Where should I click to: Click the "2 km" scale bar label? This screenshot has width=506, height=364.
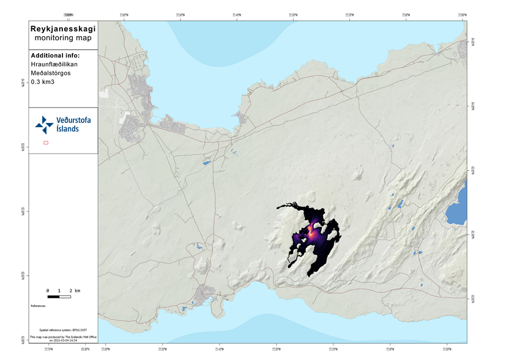click(x=75, y=291)
